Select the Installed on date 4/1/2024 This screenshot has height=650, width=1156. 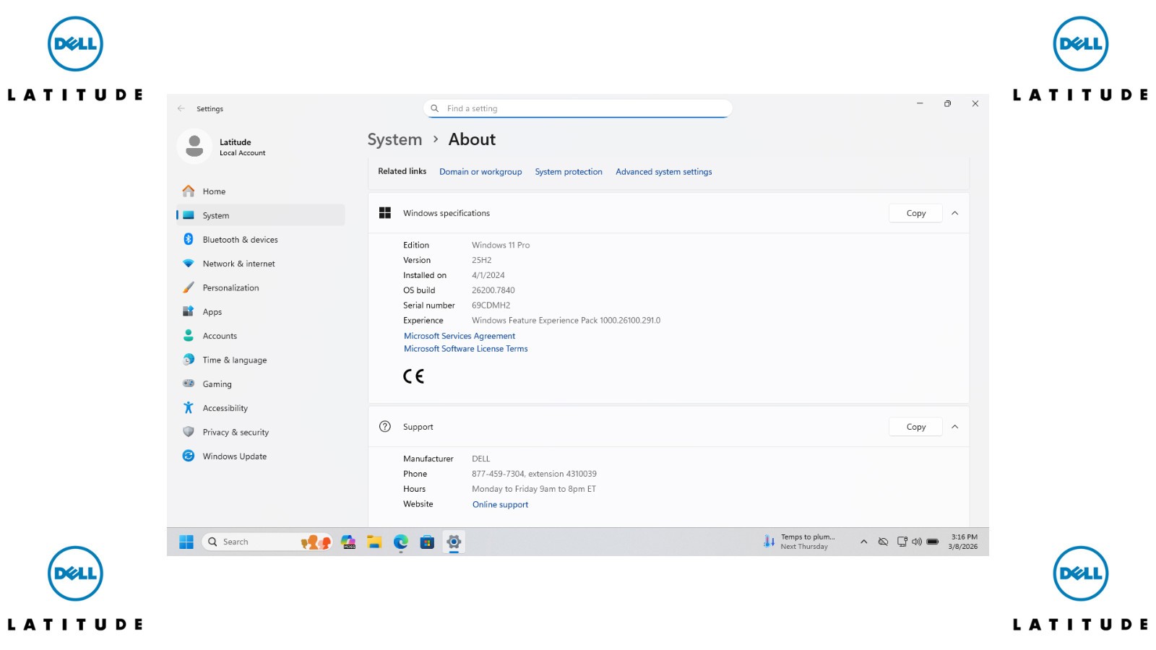(488, 275)
